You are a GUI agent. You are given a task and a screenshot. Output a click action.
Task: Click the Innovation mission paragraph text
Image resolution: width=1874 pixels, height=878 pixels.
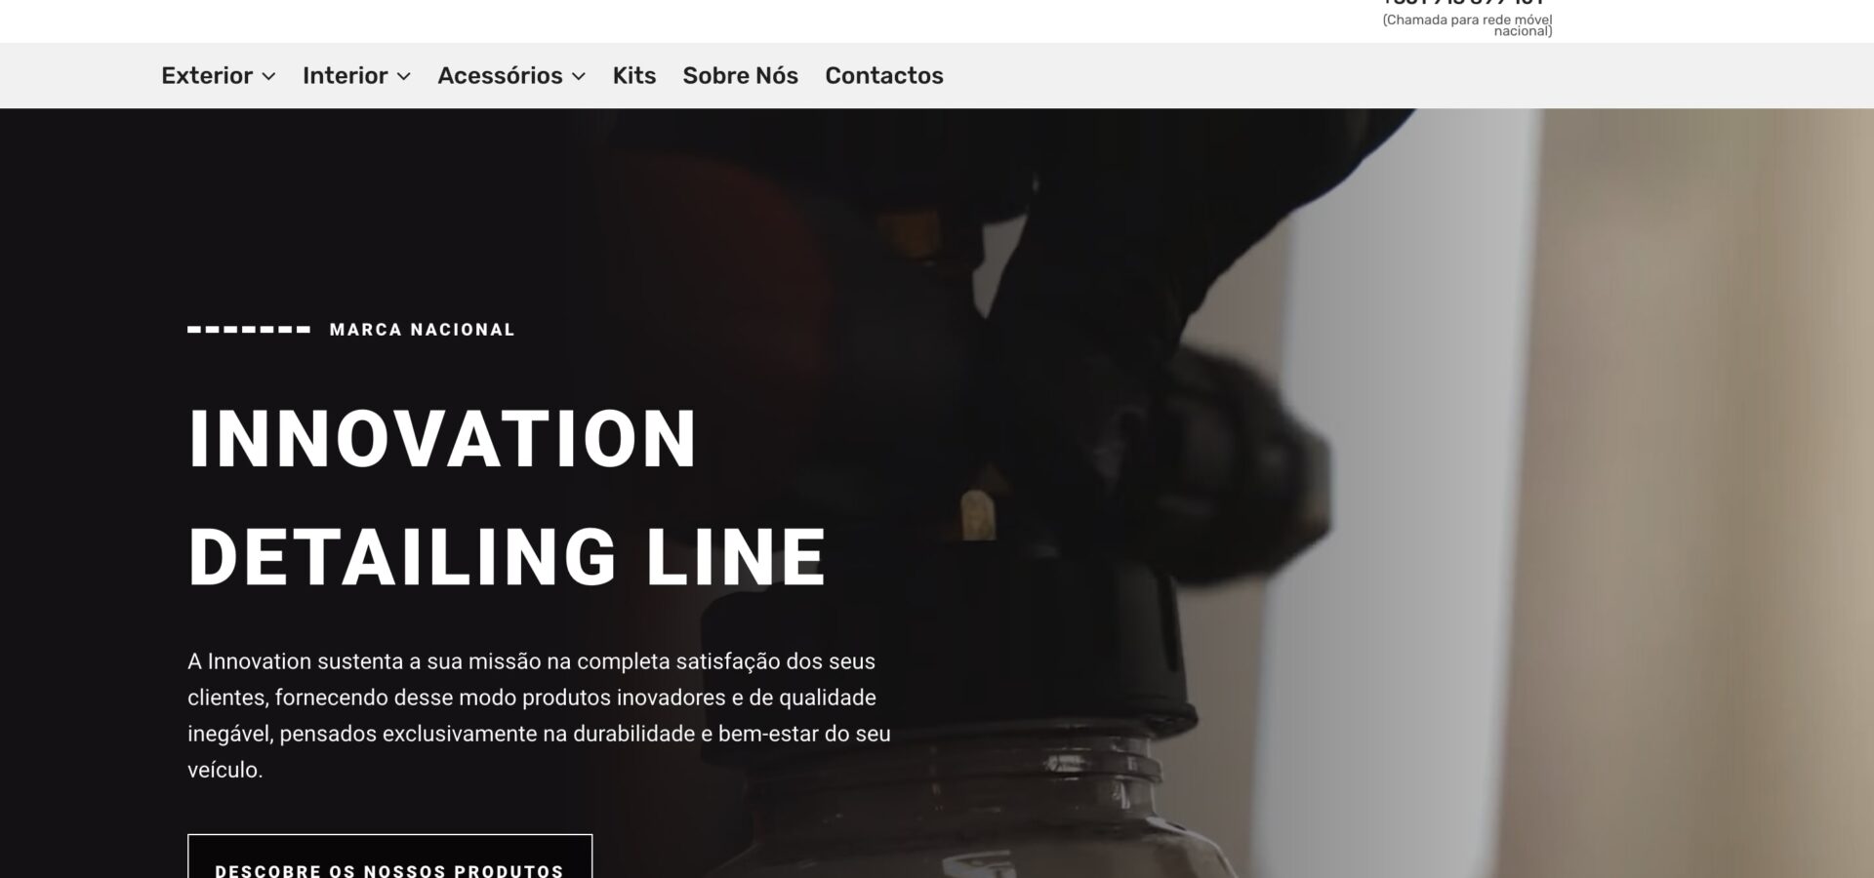click(x=540, y=715)
